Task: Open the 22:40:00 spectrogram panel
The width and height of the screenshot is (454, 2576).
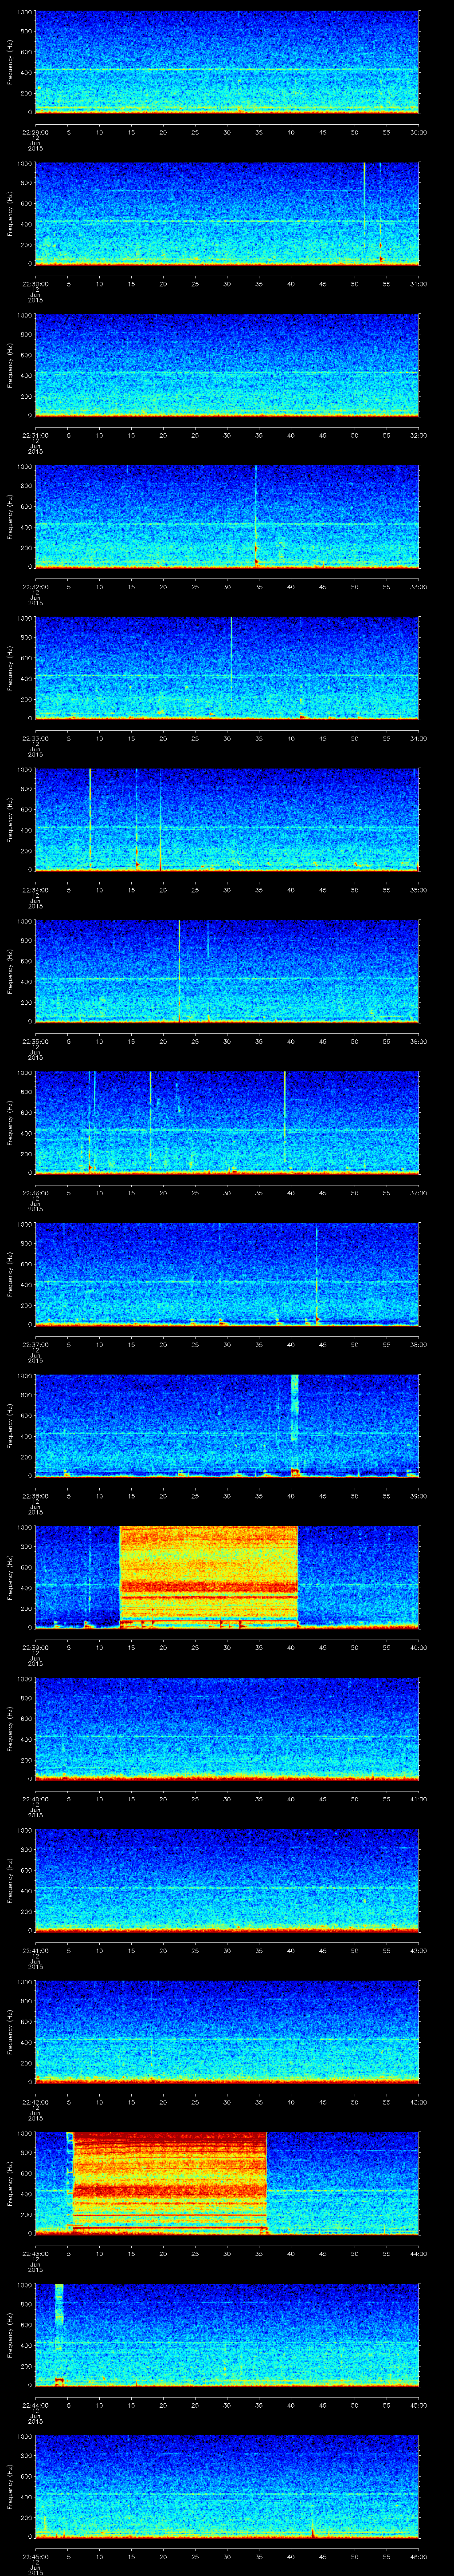Action: pyautogui.click(x=227, y=1728)
